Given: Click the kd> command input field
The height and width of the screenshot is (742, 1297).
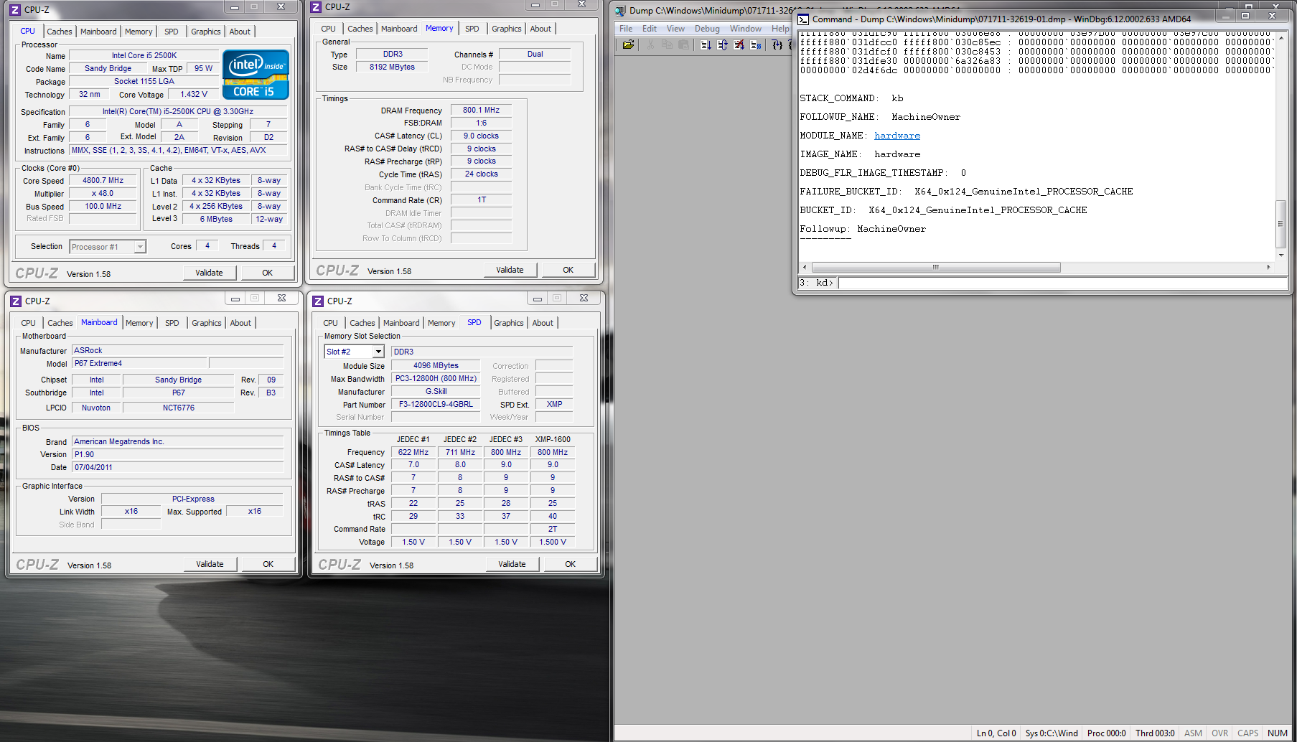Looking at the screenshot, I should coord(1063,283).
